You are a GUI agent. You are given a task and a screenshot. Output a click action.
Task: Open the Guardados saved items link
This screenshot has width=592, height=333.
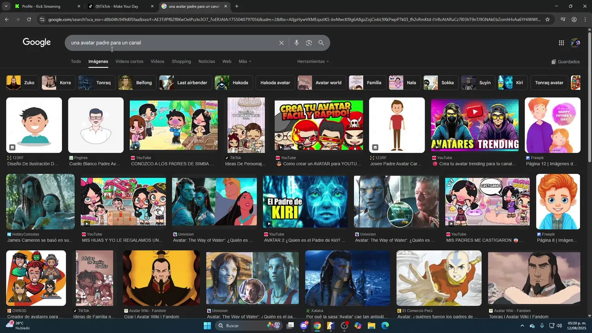[x=566, y=62]
